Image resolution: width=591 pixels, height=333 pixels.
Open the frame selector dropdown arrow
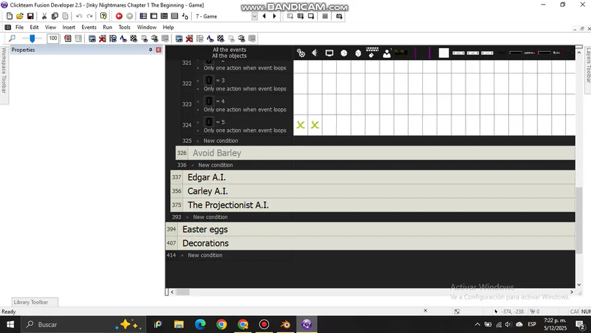click(x=254, y=16)
